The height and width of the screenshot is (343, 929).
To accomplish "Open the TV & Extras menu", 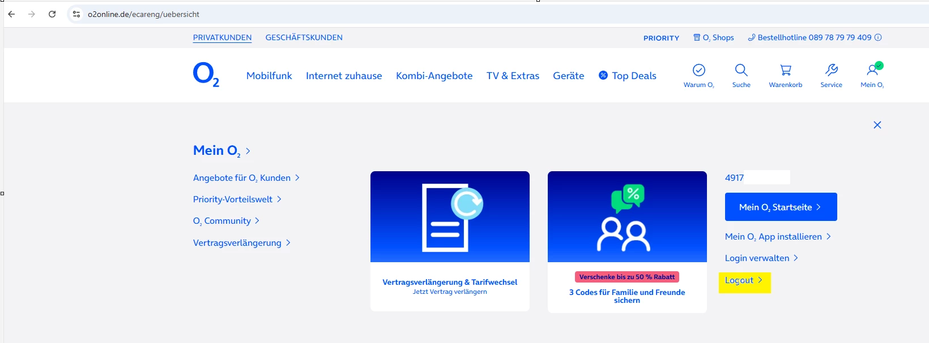I will click(x=513, y=76).
